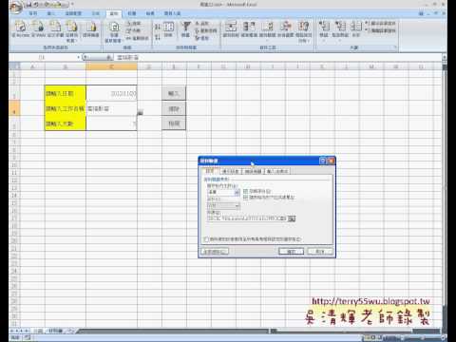The height and width of the screenshot is (342, 456).
Task: Switch to the Formulas ribbon tab
Action: click(x=96, y=13)
